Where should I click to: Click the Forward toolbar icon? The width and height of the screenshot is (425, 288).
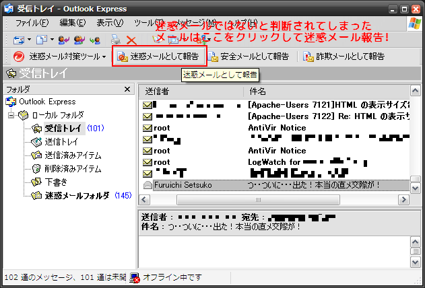[x=95, y=40]
